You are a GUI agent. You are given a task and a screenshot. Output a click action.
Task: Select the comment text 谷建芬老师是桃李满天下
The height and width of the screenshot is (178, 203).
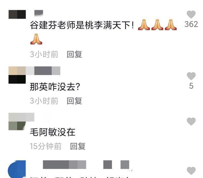point(82,25)
